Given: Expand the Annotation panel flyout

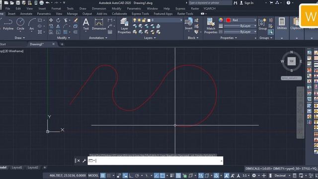Looking at the screenshot, I should pos(98,38).
